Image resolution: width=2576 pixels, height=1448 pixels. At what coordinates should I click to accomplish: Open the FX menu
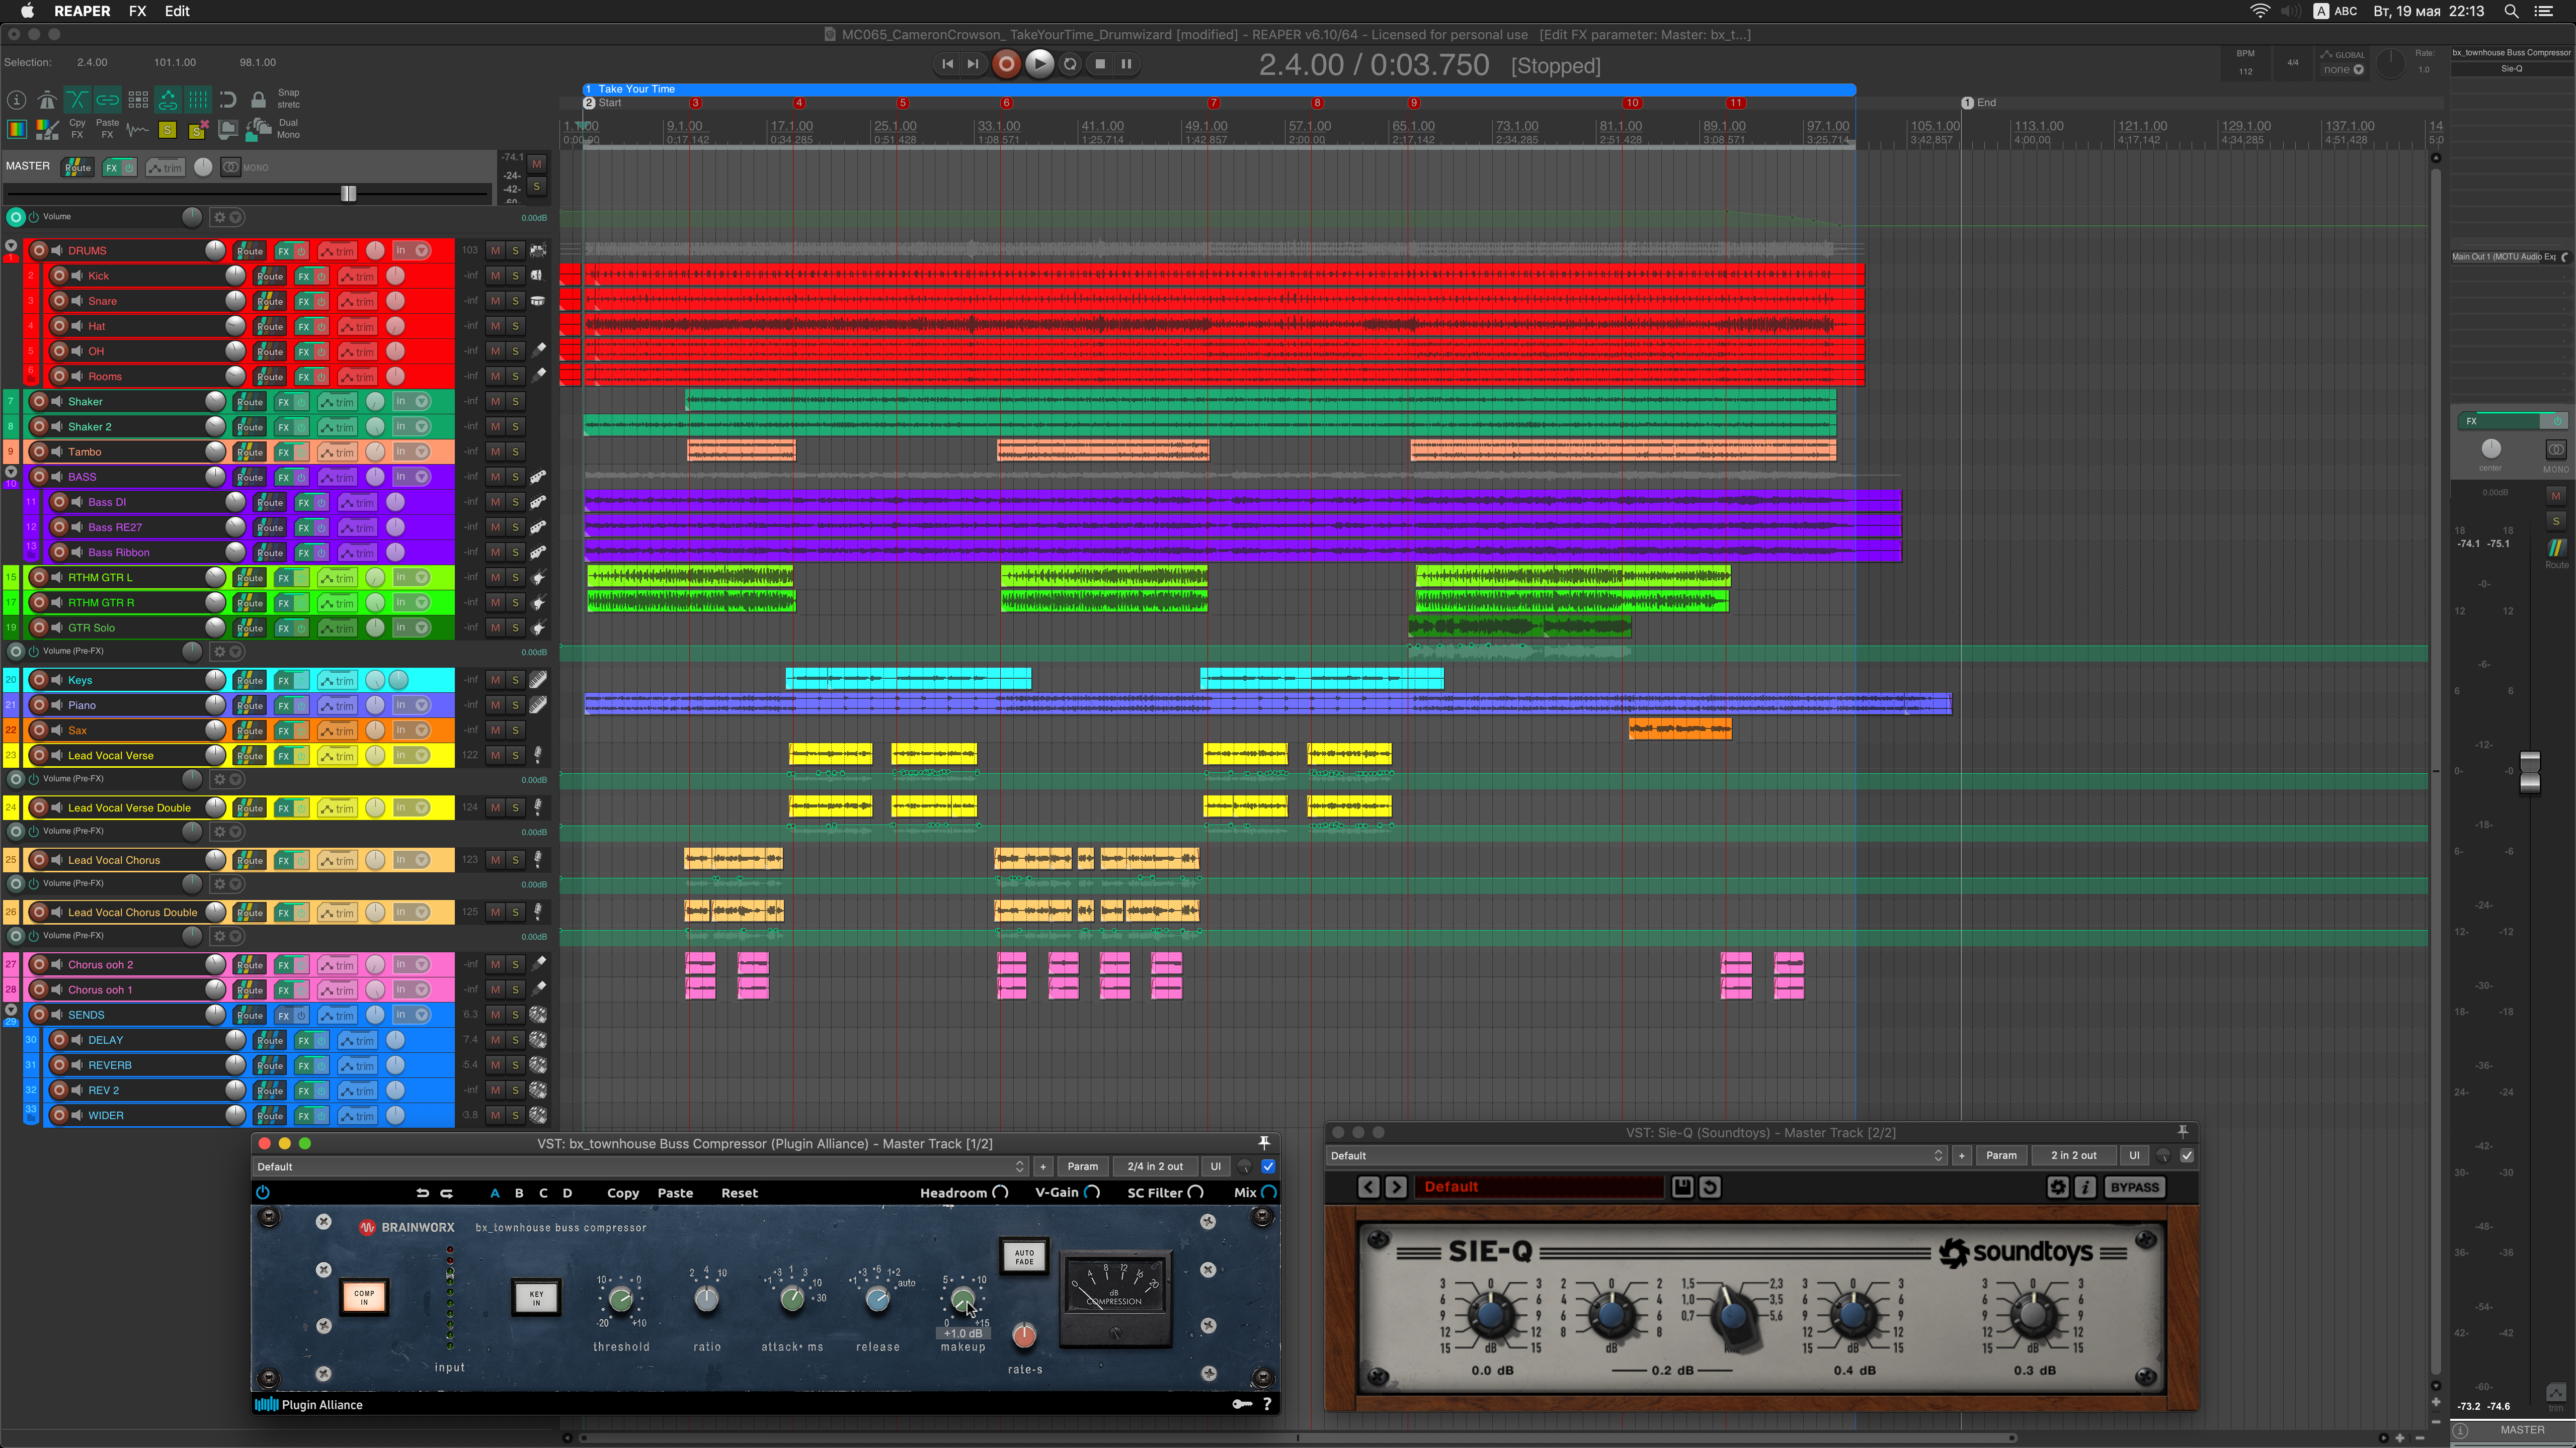(x=137, y=11)
